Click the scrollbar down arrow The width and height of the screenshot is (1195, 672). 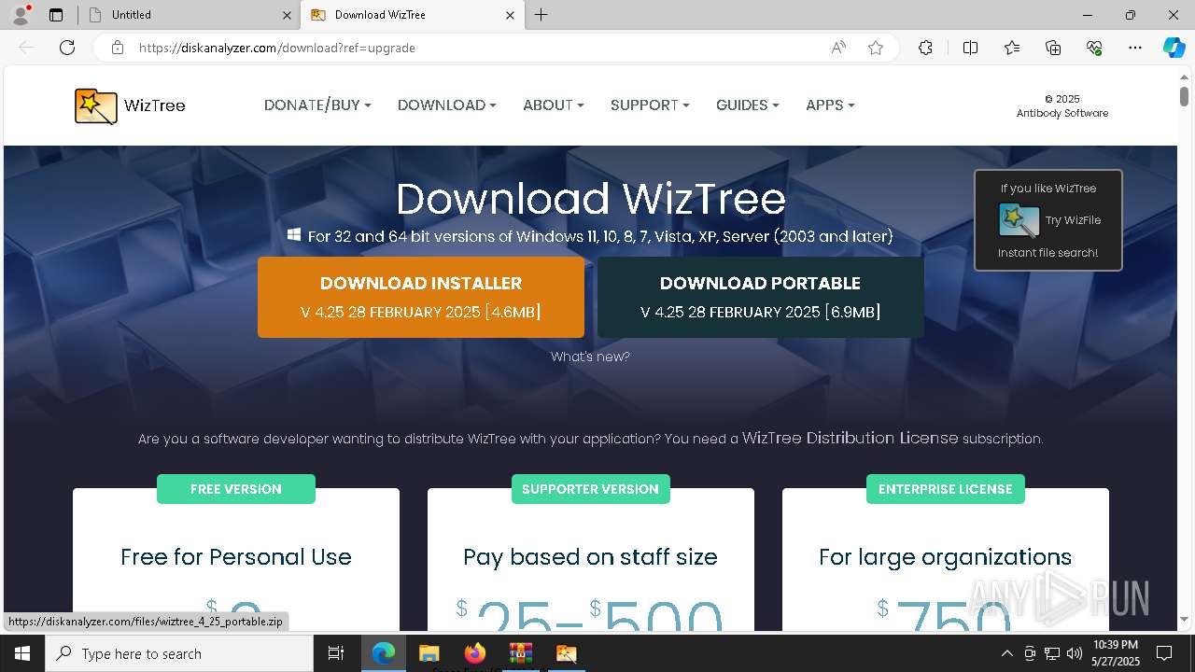tap(1184, 620)
